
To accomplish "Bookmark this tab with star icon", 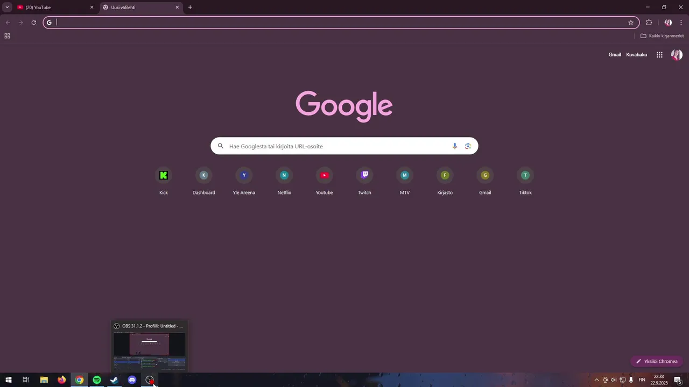I will 631,23.
